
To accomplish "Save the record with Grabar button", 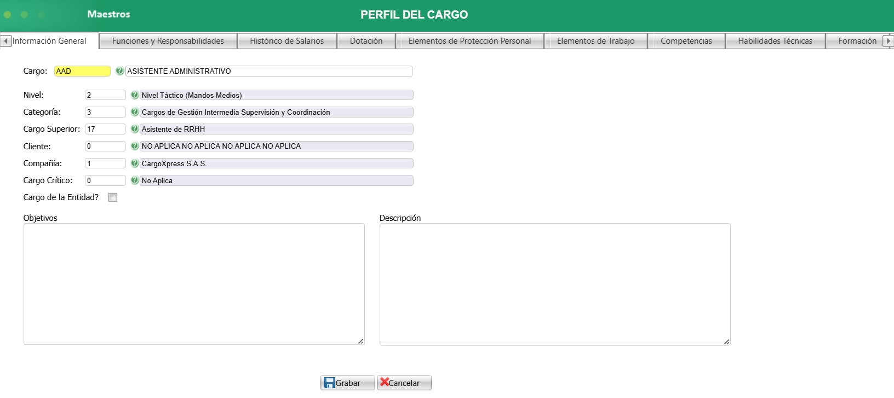I will [x=348, y=383].
